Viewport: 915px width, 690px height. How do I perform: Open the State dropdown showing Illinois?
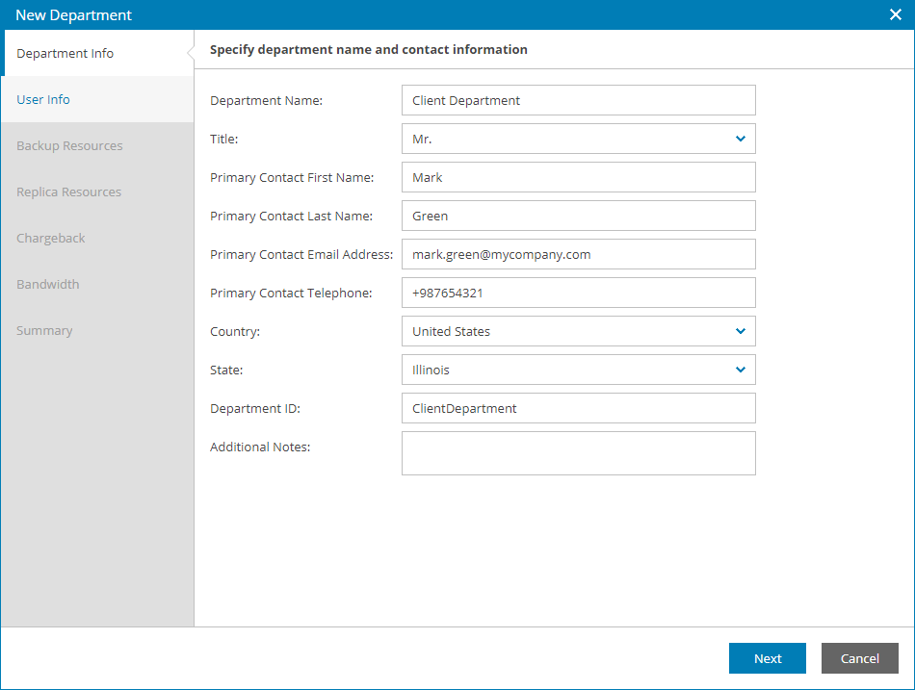click(x=578, y=370)
